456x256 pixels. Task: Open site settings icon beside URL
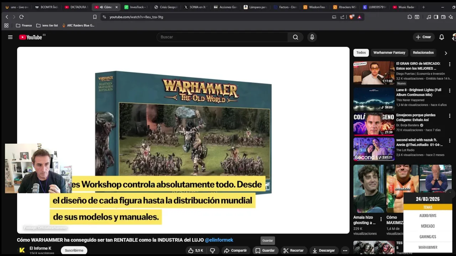tap(104, 17)
